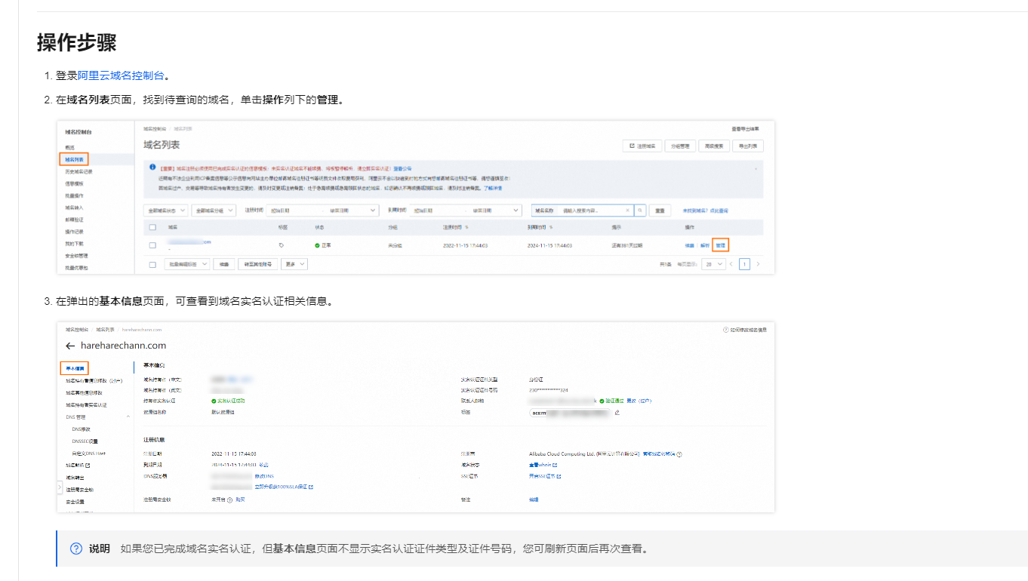Tick the header checkbox in domain table

(152, 226)
